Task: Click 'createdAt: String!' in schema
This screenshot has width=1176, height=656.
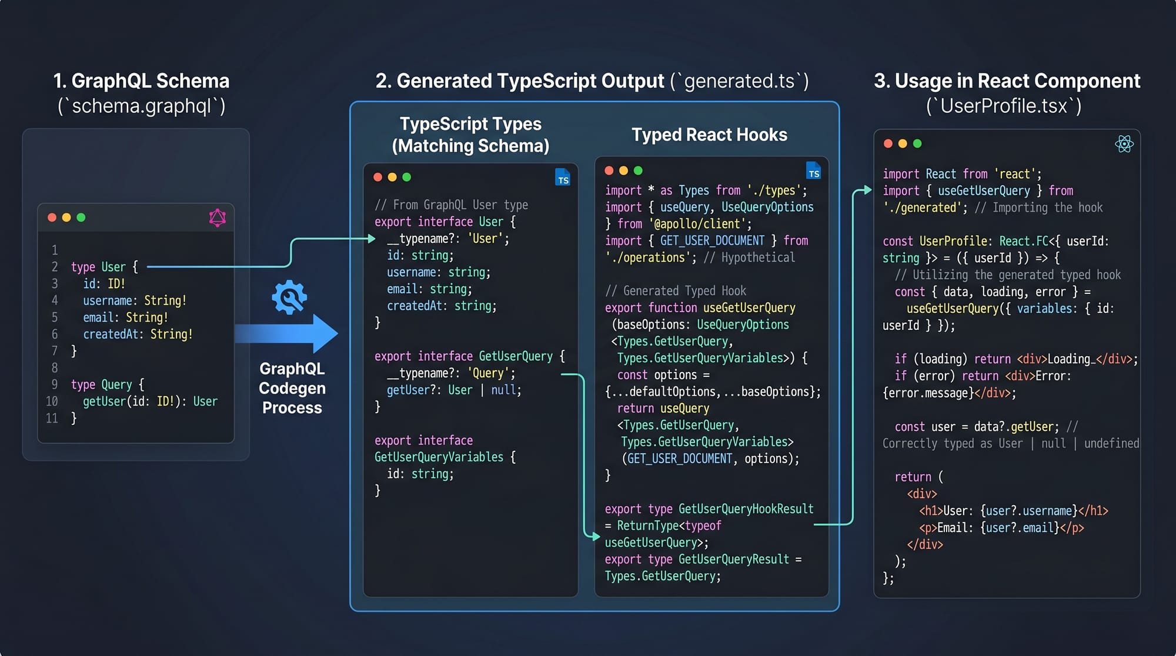Action: click(138, 334)
